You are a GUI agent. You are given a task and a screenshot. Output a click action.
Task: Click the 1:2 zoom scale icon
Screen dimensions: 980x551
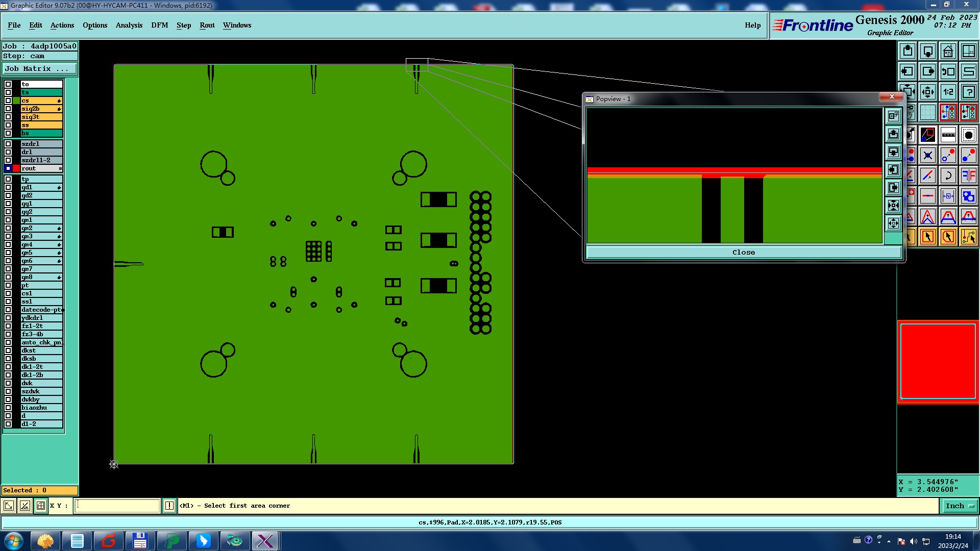click(948, 92)
